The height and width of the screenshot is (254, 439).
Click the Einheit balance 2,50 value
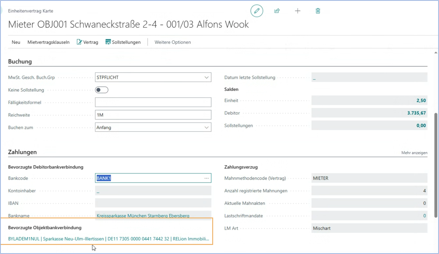tap(421, 101)
